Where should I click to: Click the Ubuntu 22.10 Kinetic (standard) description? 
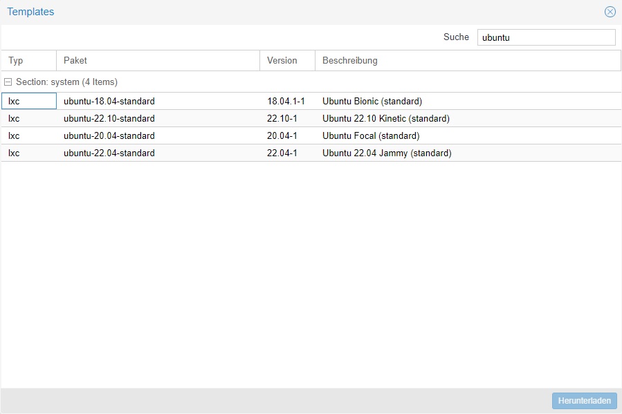click(386, 118)
